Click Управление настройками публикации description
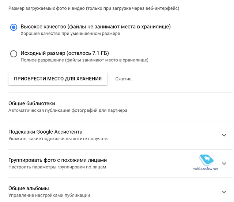Viewport: 234px width, 202px height. coord(49,195)
